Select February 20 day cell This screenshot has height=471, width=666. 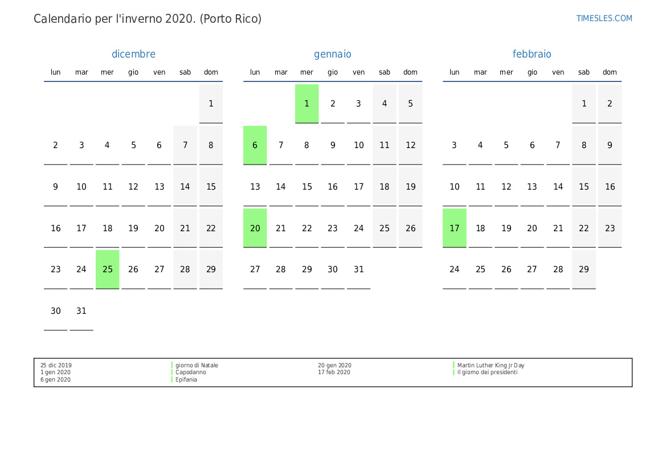click(532, 228)
